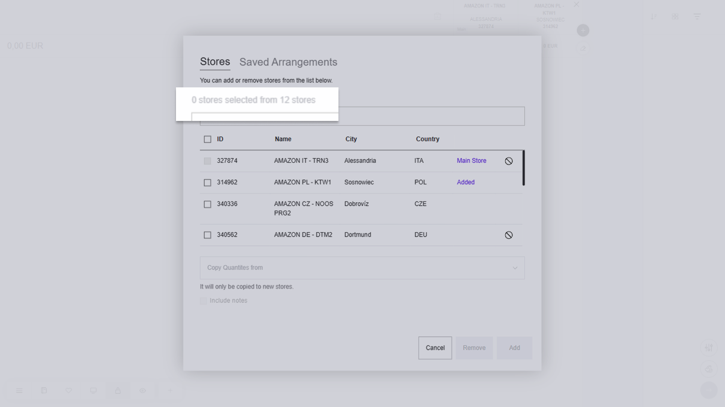Click the city Alessandria in the list
This screenshot has height=407, width=725.
(360, 161)
